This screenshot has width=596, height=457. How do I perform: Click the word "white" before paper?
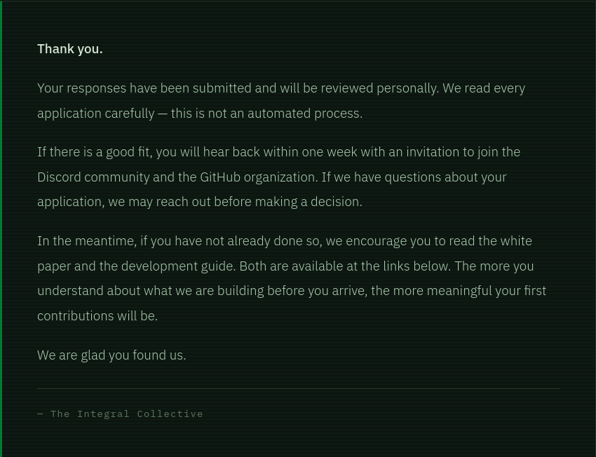[516, 241]
